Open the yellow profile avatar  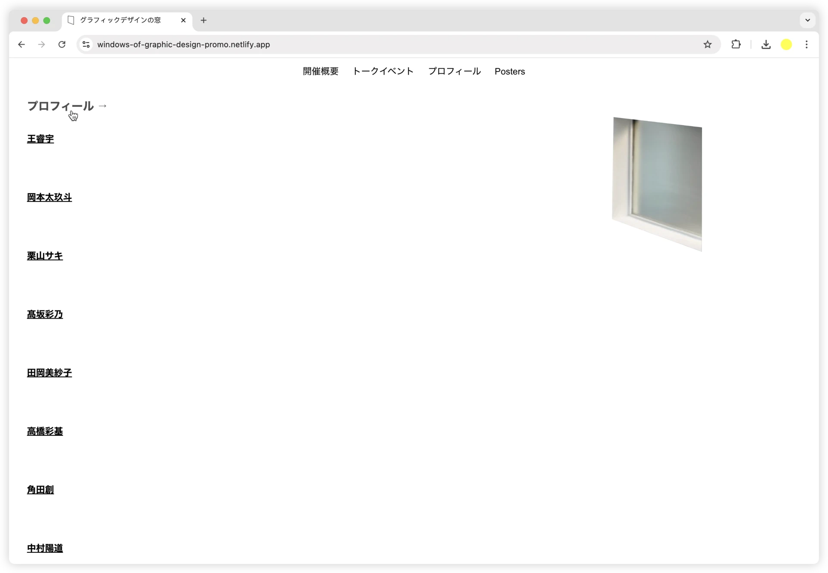pyautogui.click(x=786, y=44)
